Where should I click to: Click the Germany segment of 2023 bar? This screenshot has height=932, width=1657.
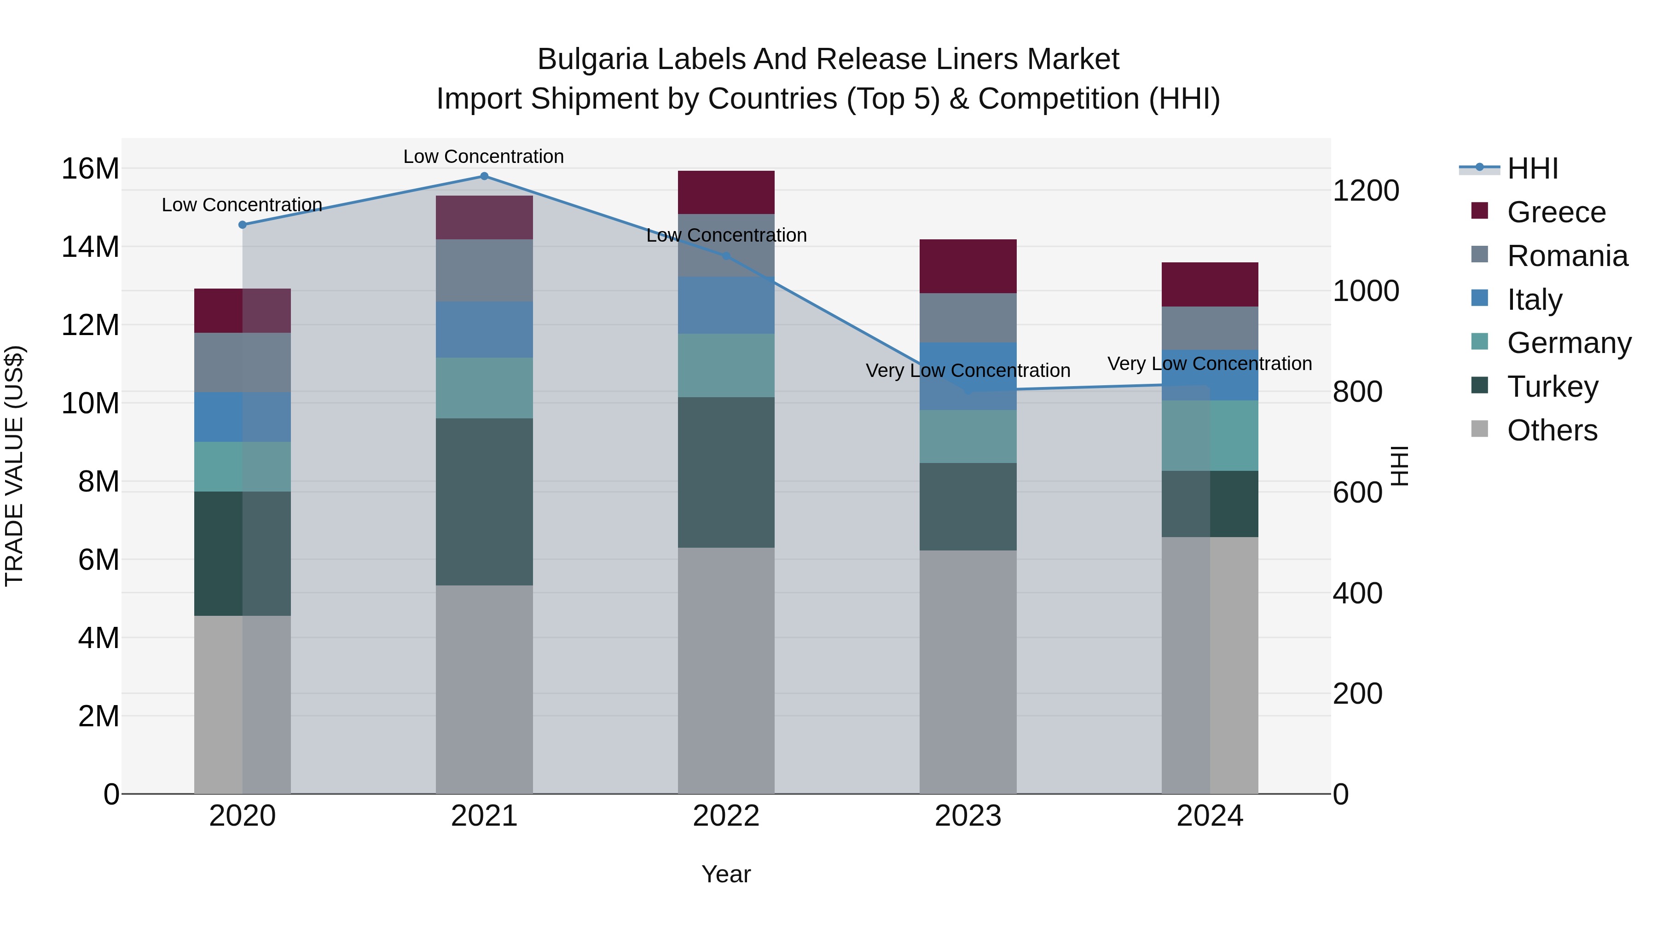968,437
